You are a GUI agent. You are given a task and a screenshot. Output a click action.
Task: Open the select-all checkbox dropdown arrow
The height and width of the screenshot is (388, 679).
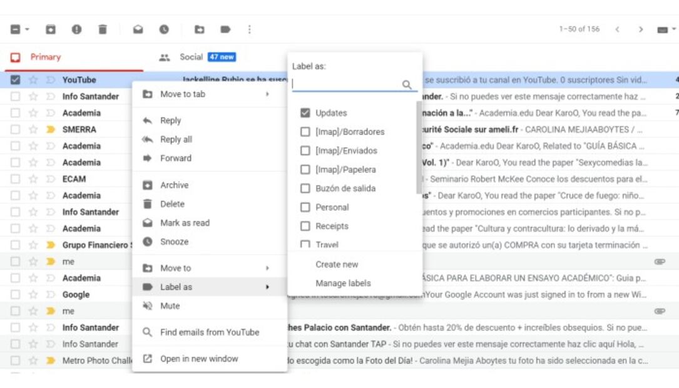point(28,29)
